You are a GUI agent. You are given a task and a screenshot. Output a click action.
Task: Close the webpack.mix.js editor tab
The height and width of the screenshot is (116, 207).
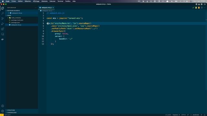click(53, 8)
